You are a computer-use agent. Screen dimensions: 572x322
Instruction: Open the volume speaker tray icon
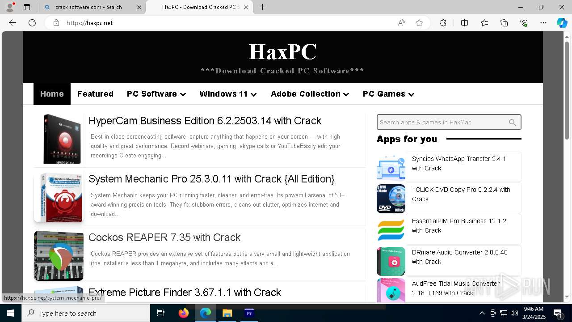[x=514, y=313]
